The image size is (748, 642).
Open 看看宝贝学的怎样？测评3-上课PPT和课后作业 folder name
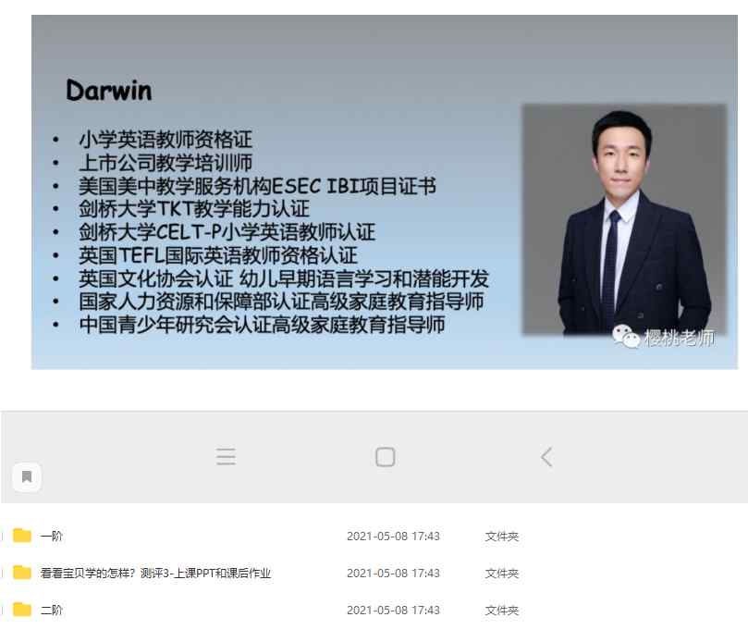[155, 573]
